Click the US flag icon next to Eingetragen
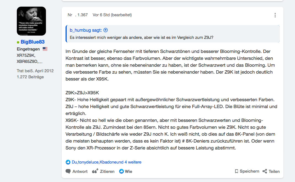This screenshot has width=295, height=182. (x=45, y=49)
